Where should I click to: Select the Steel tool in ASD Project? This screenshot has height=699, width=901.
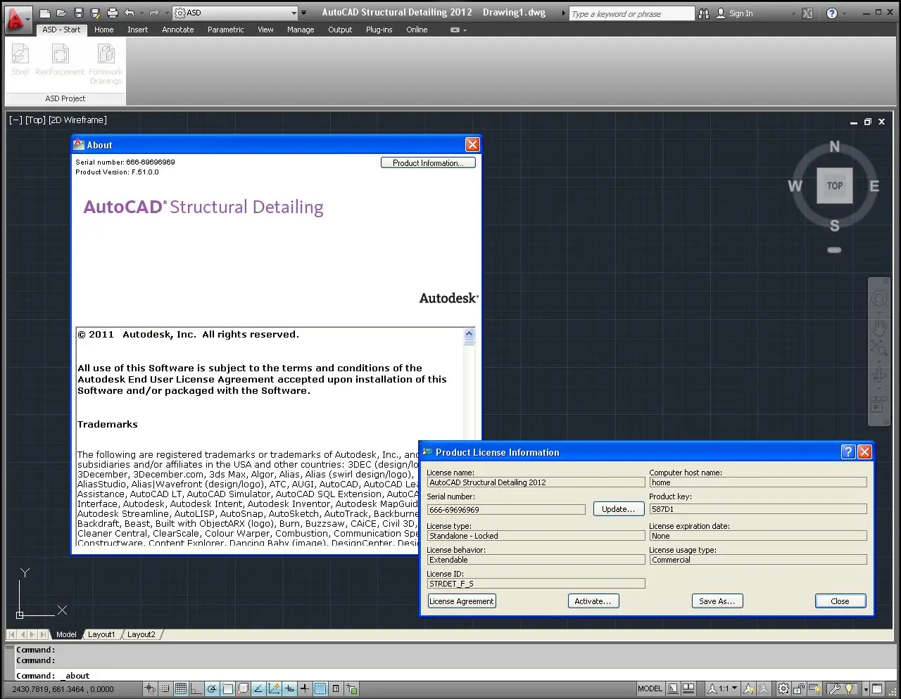pos(20,60)
